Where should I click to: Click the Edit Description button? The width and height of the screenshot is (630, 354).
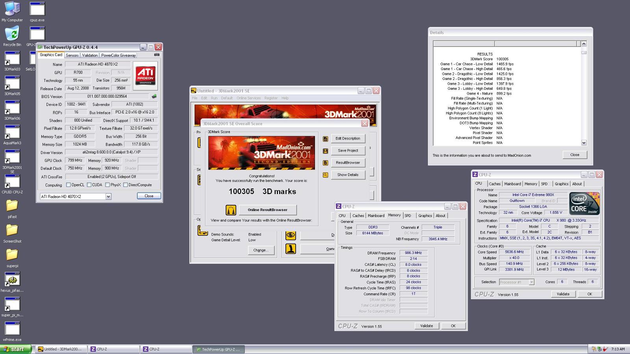click(348, 139)
